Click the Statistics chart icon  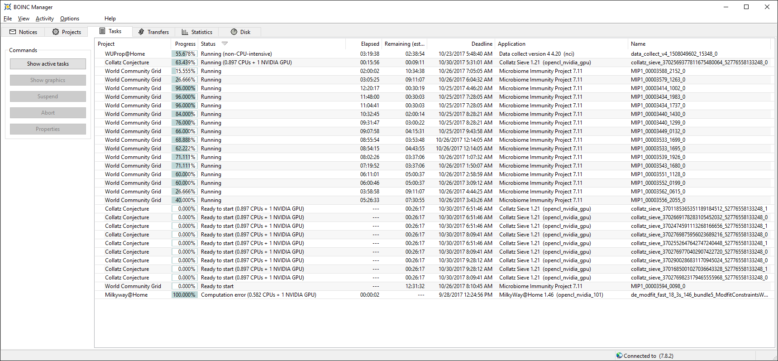click(x=185, y=32)
